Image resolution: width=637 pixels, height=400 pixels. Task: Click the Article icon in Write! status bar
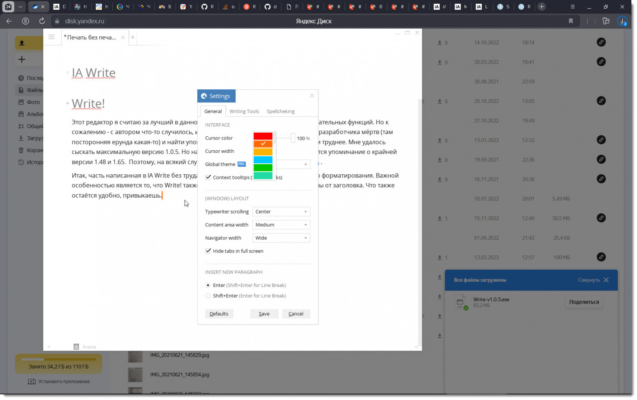[x=76, y=347]
